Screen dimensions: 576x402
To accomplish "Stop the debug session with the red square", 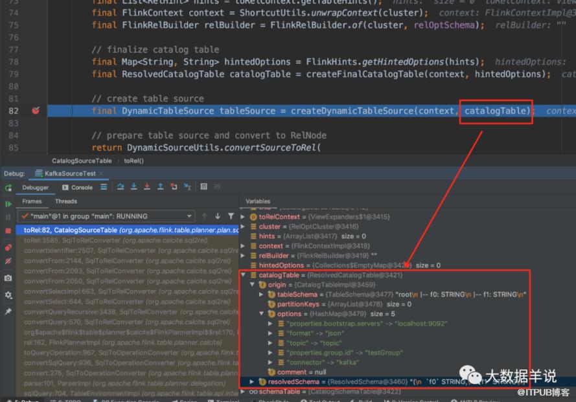I will coord(8,231).
